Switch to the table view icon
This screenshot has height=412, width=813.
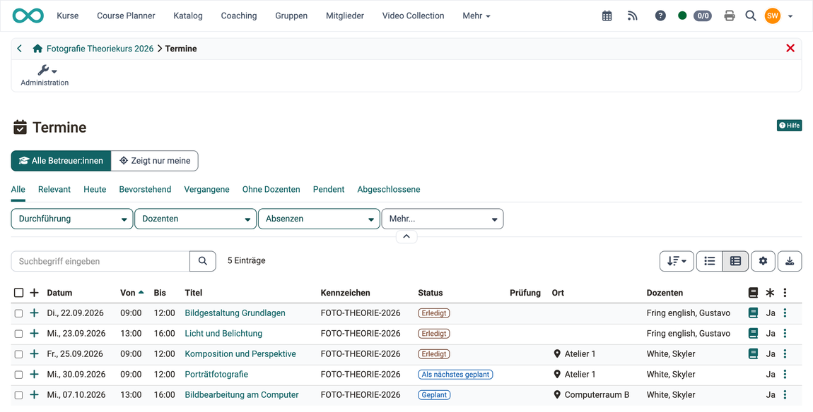pos(735,262)
